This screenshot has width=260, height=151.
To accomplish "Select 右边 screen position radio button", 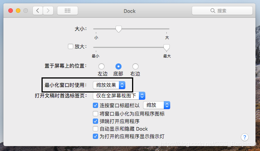I will point(135,66).
